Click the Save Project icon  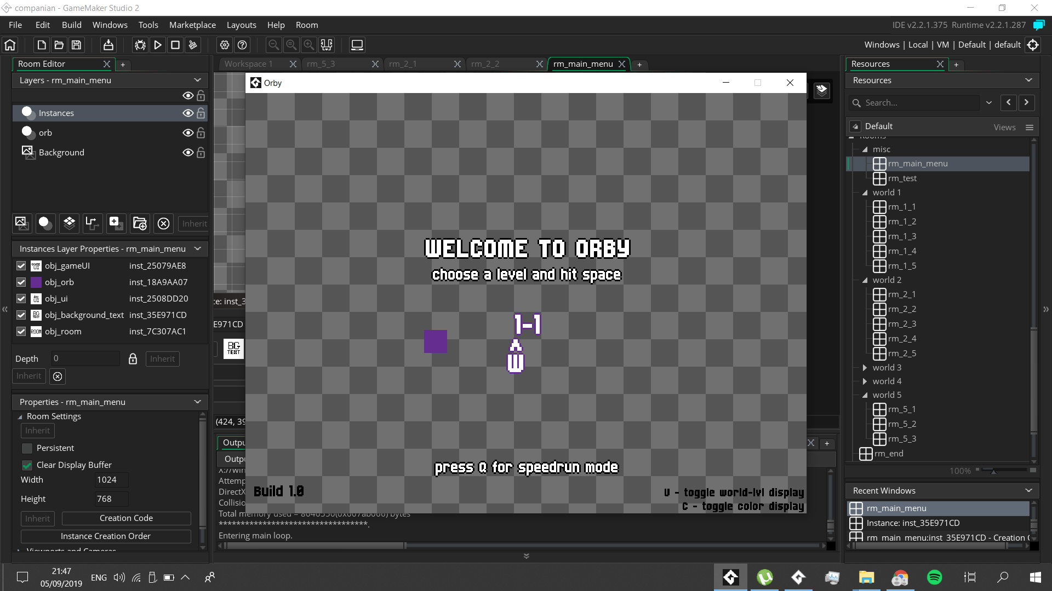(77, 45)
